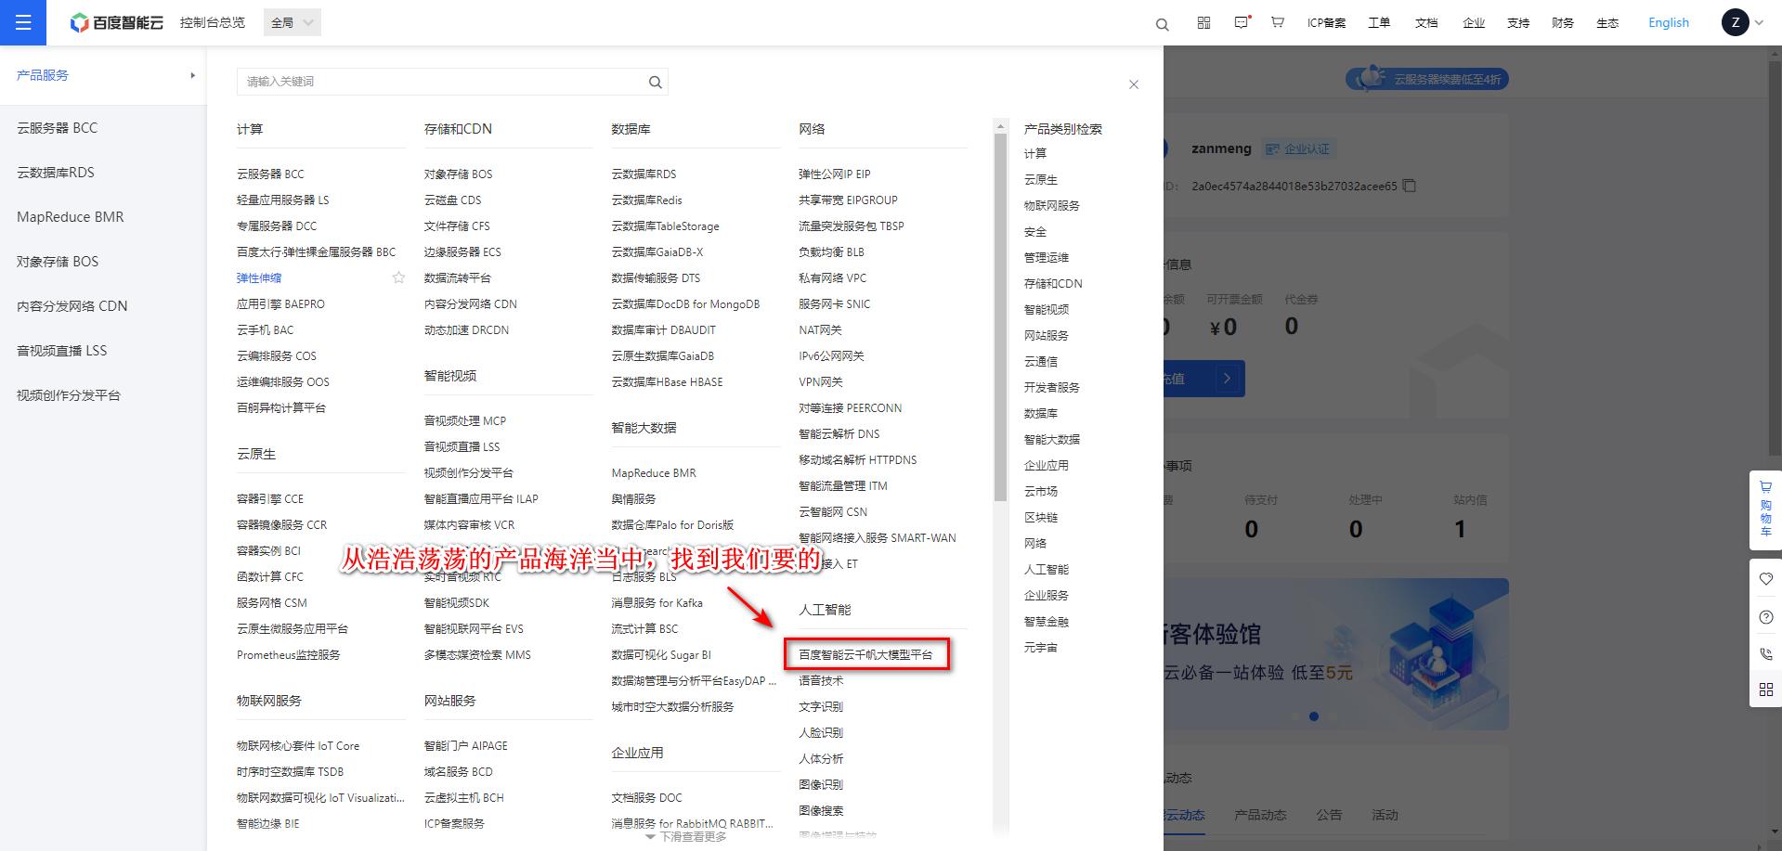Screen dimensions: 1782x851
Task: Switch language to English
Action: coord(1668,22)
